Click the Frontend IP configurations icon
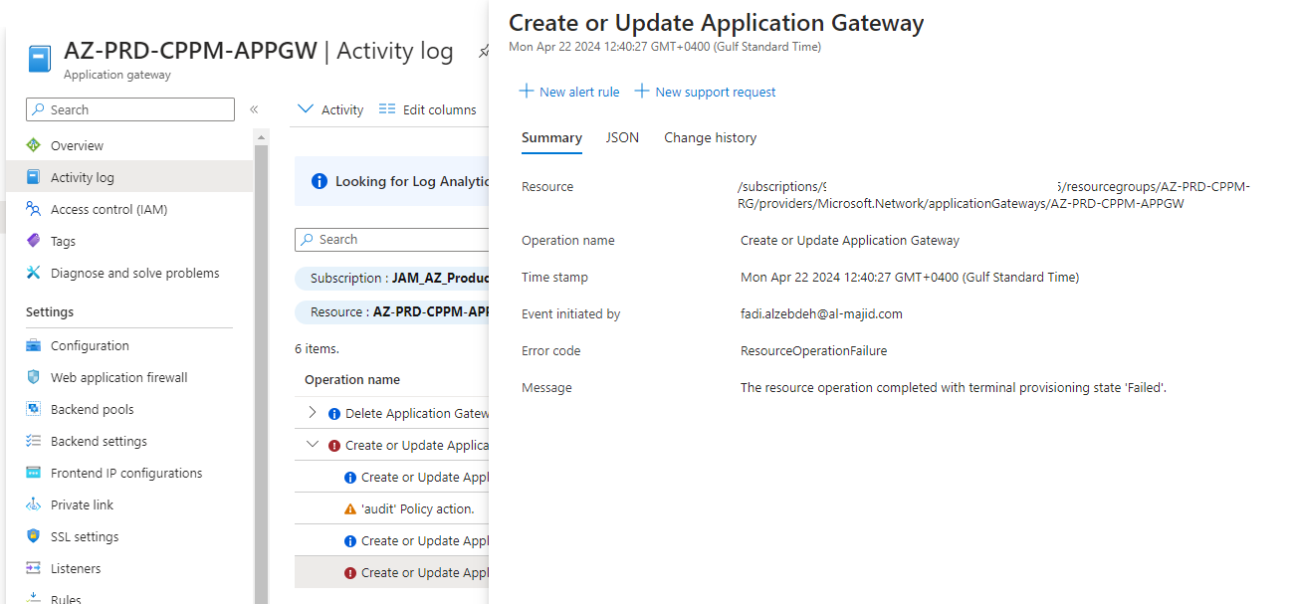 [x=34, y=473]
